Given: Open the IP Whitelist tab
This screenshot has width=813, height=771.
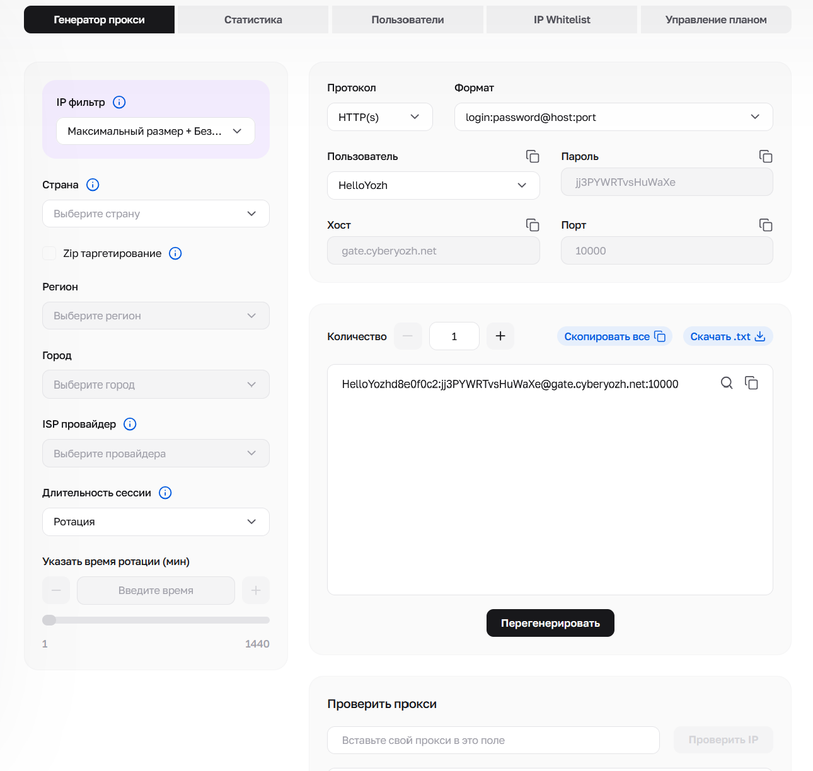Looking at the screenshot, I should pos(562,20).
